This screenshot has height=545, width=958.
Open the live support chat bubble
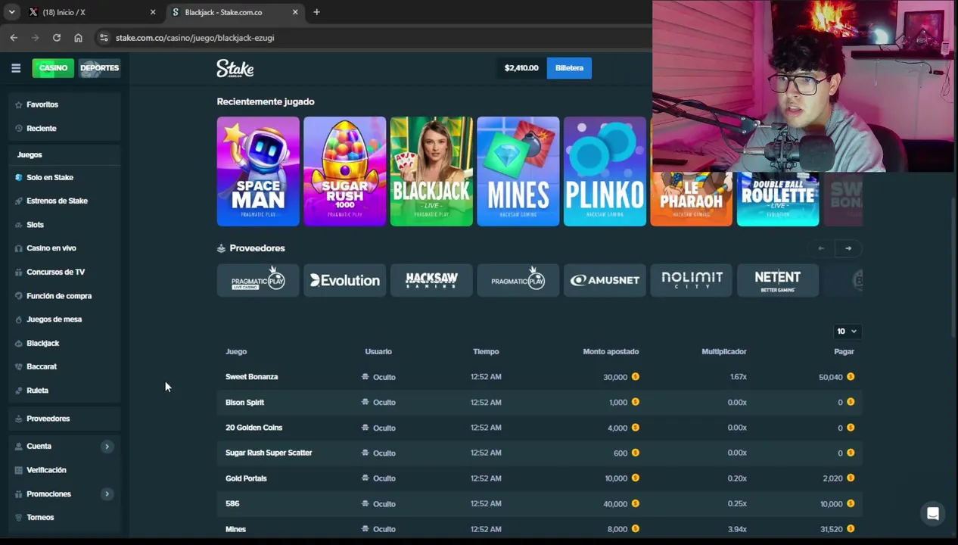933,514
